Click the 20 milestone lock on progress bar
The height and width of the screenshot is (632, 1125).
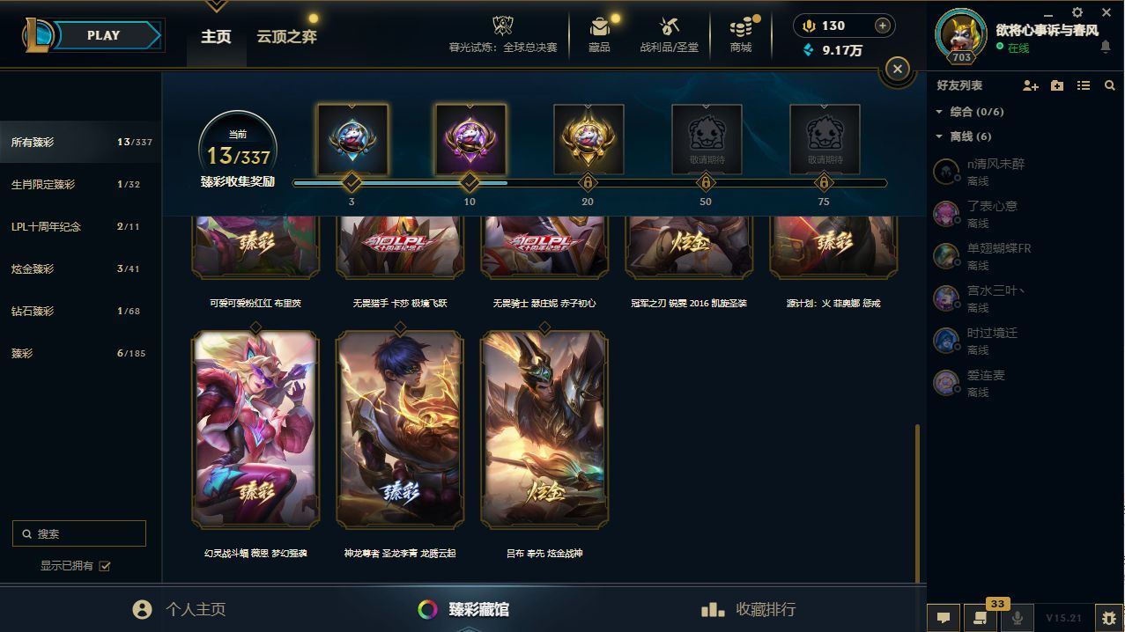(x=588, y=182)
